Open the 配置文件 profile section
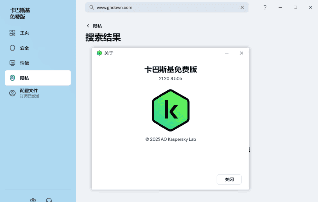This screenshot has width=318, height=202. 38,93
